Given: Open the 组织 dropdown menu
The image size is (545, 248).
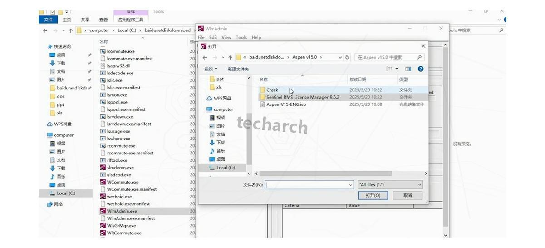Looking at the screenshot, I should 211,69.
